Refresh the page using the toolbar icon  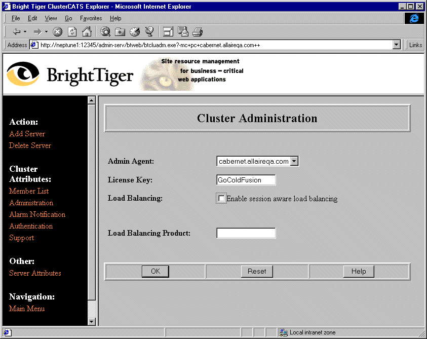[x=72, y=31]
